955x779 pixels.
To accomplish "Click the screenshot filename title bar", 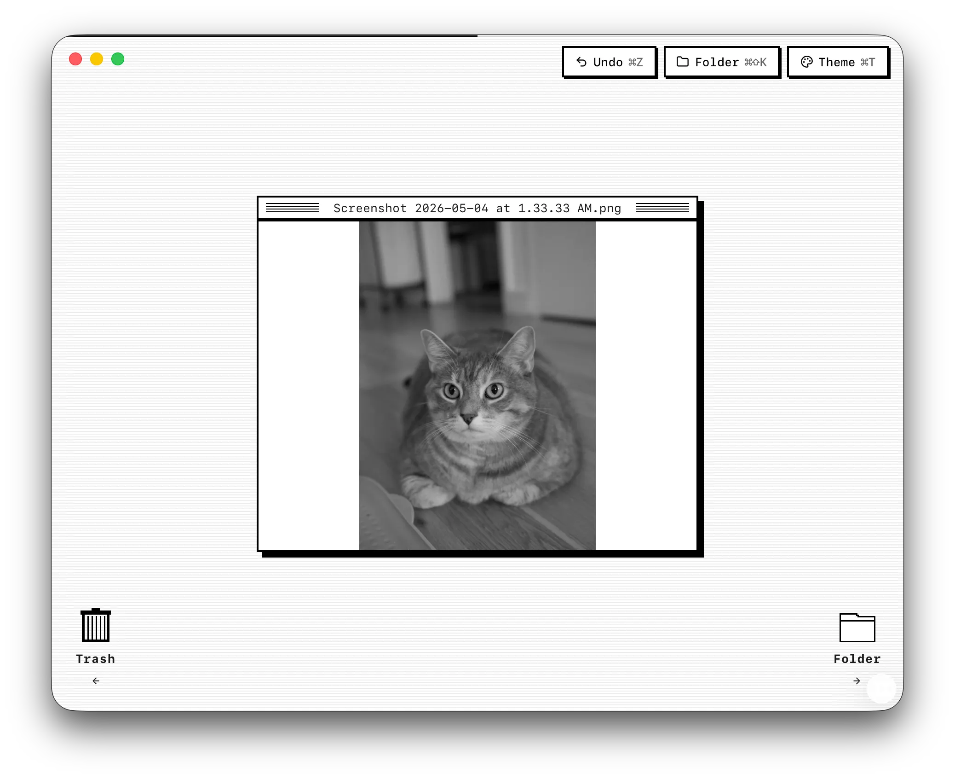I will [477, 208].
